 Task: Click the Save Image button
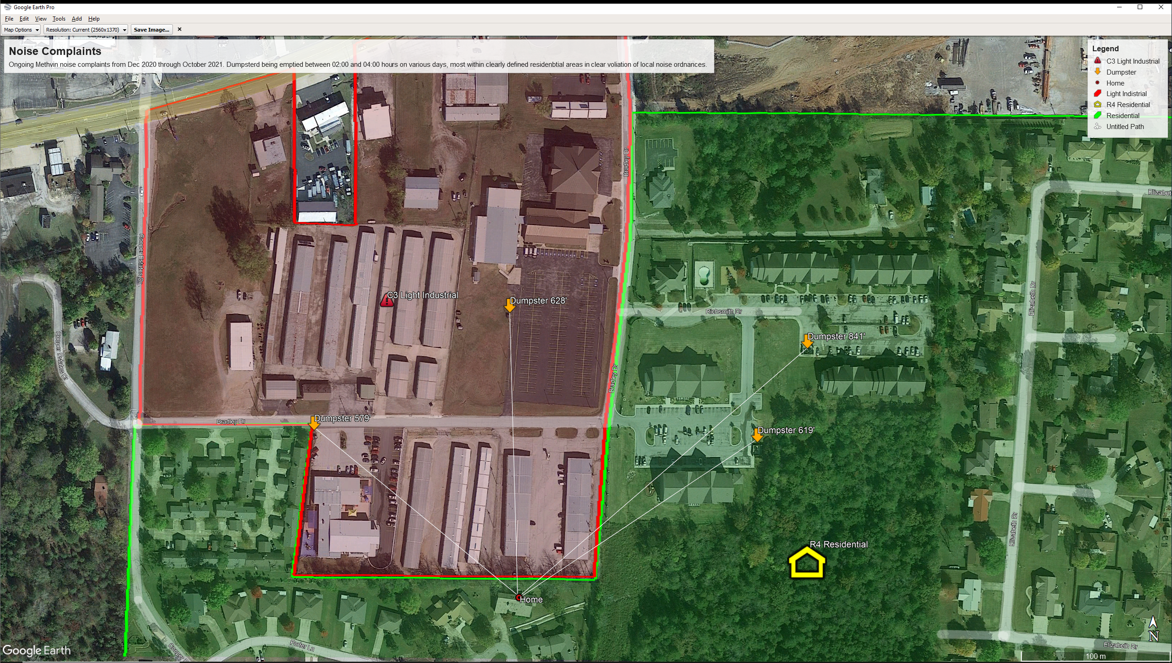tap(151, 30)
